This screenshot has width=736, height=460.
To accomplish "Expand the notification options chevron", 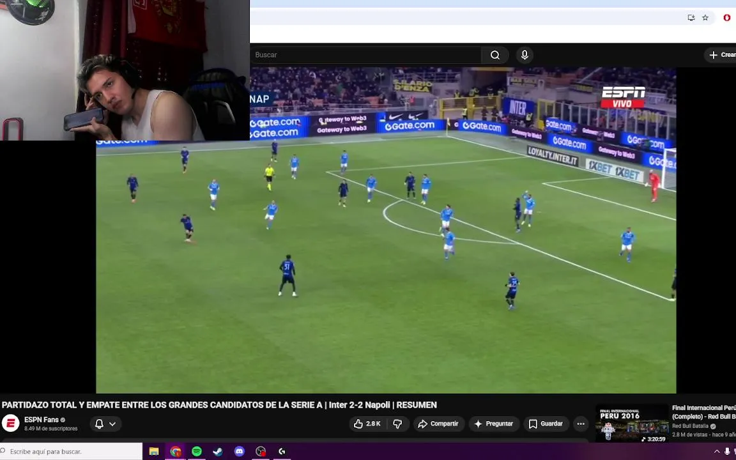I will pyautogui.click(x=112, y=424).
